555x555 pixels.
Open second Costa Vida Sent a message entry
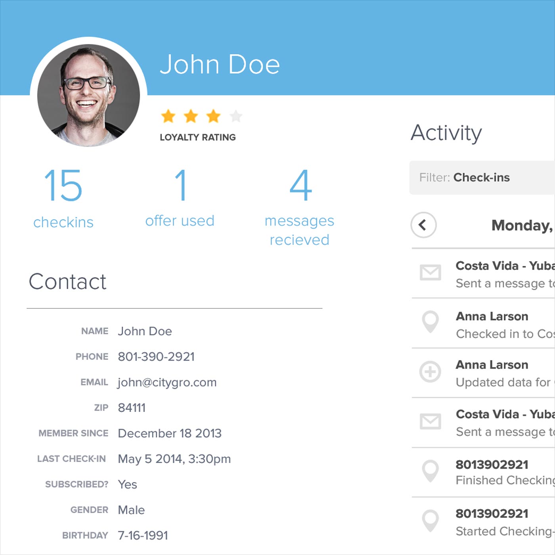483,423
